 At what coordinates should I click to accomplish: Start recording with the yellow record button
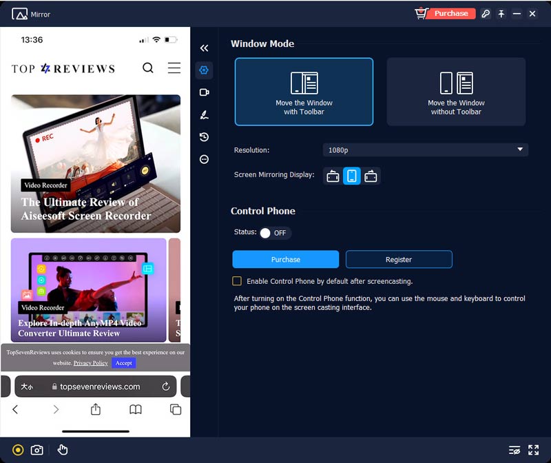point(18,450)
